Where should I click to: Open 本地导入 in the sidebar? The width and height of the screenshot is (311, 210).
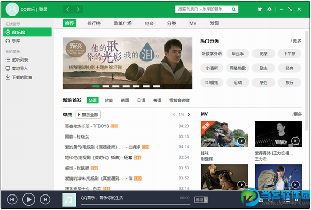[17, 68]
